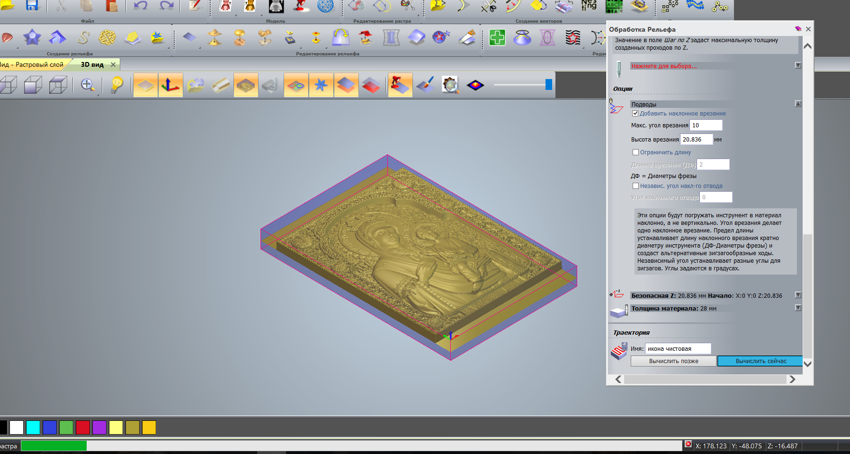850x454 pixels.
Task: Click the yellow bear model icon
Action: pos(250,6)
